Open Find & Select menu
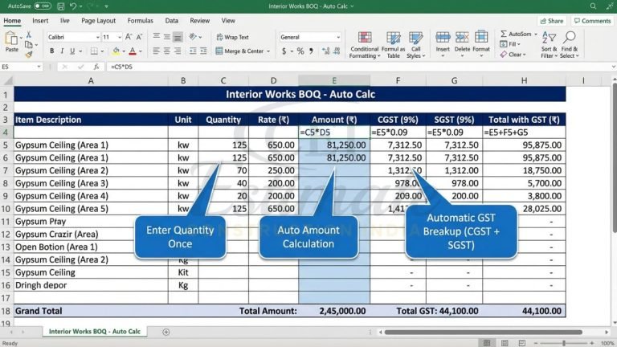 570,45
